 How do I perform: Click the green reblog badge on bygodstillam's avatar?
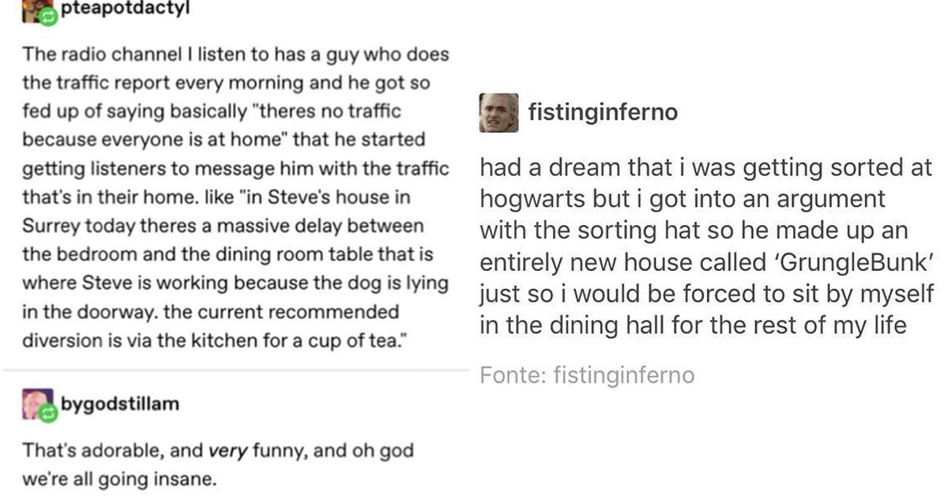click(49, 411)
